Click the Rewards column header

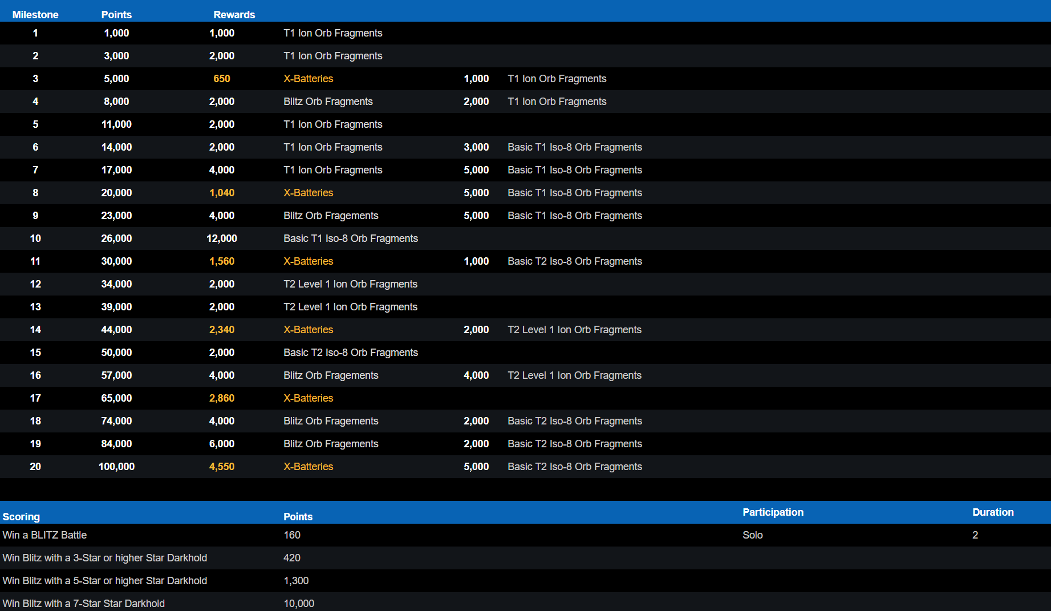coord(234,15)
